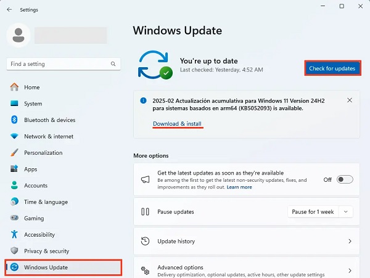The height and width of the screenshot is (278, 370).
Task: Go to Bluetooth & devices
Action: click(64, 120)
